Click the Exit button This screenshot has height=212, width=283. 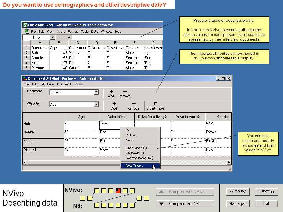coord(266,204)
